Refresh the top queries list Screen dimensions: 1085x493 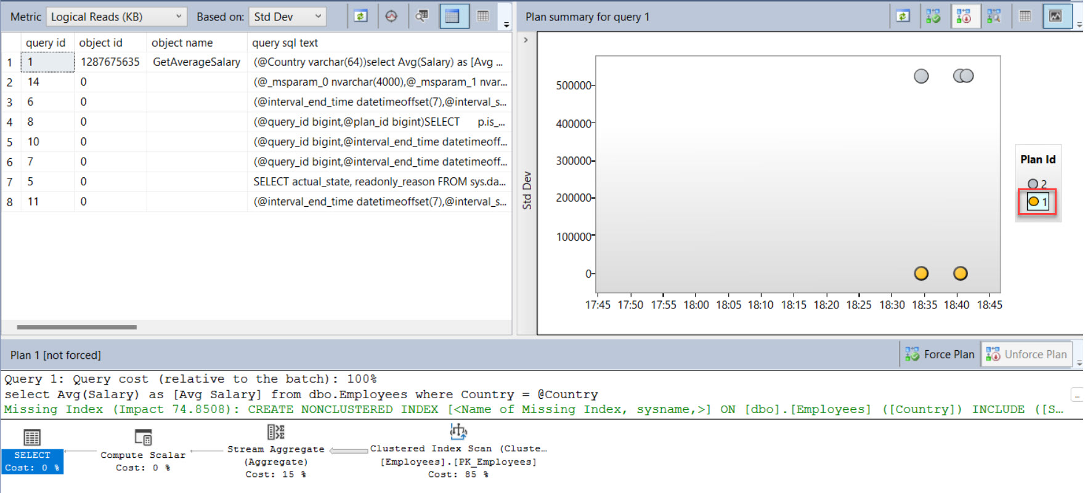tap(361, 17)
